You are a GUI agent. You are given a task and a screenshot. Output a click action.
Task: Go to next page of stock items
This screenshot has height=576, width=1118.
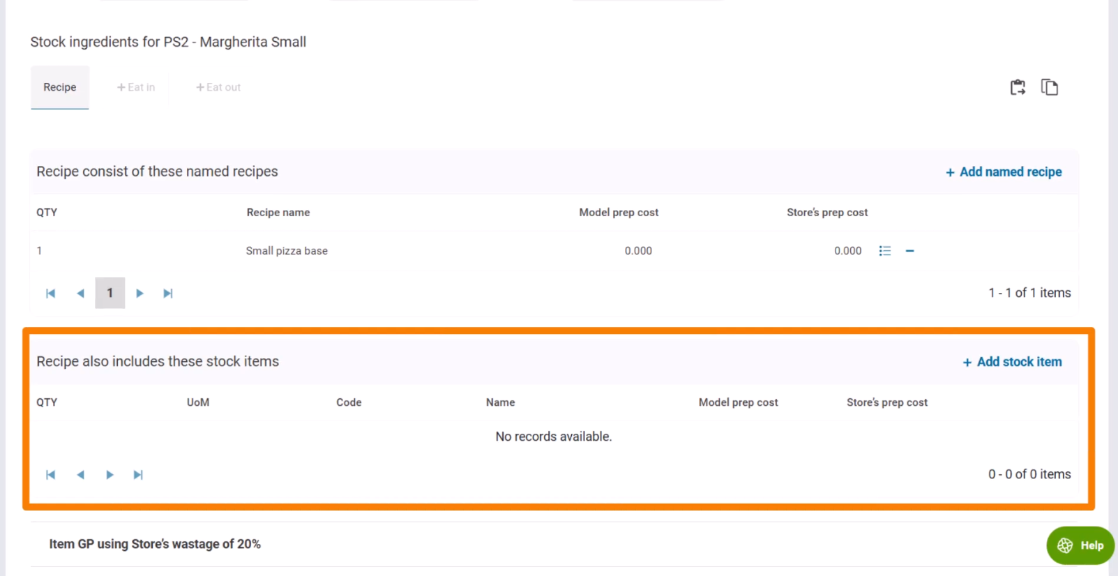(x=109, y=475)
